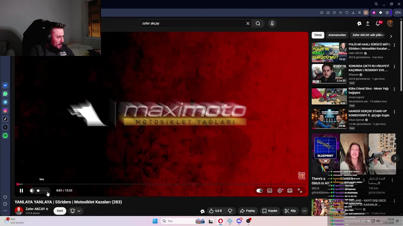This screenshot has height=226, width=403.
Task: Mute the video with the speaker icon
Action: pos(32,191)
